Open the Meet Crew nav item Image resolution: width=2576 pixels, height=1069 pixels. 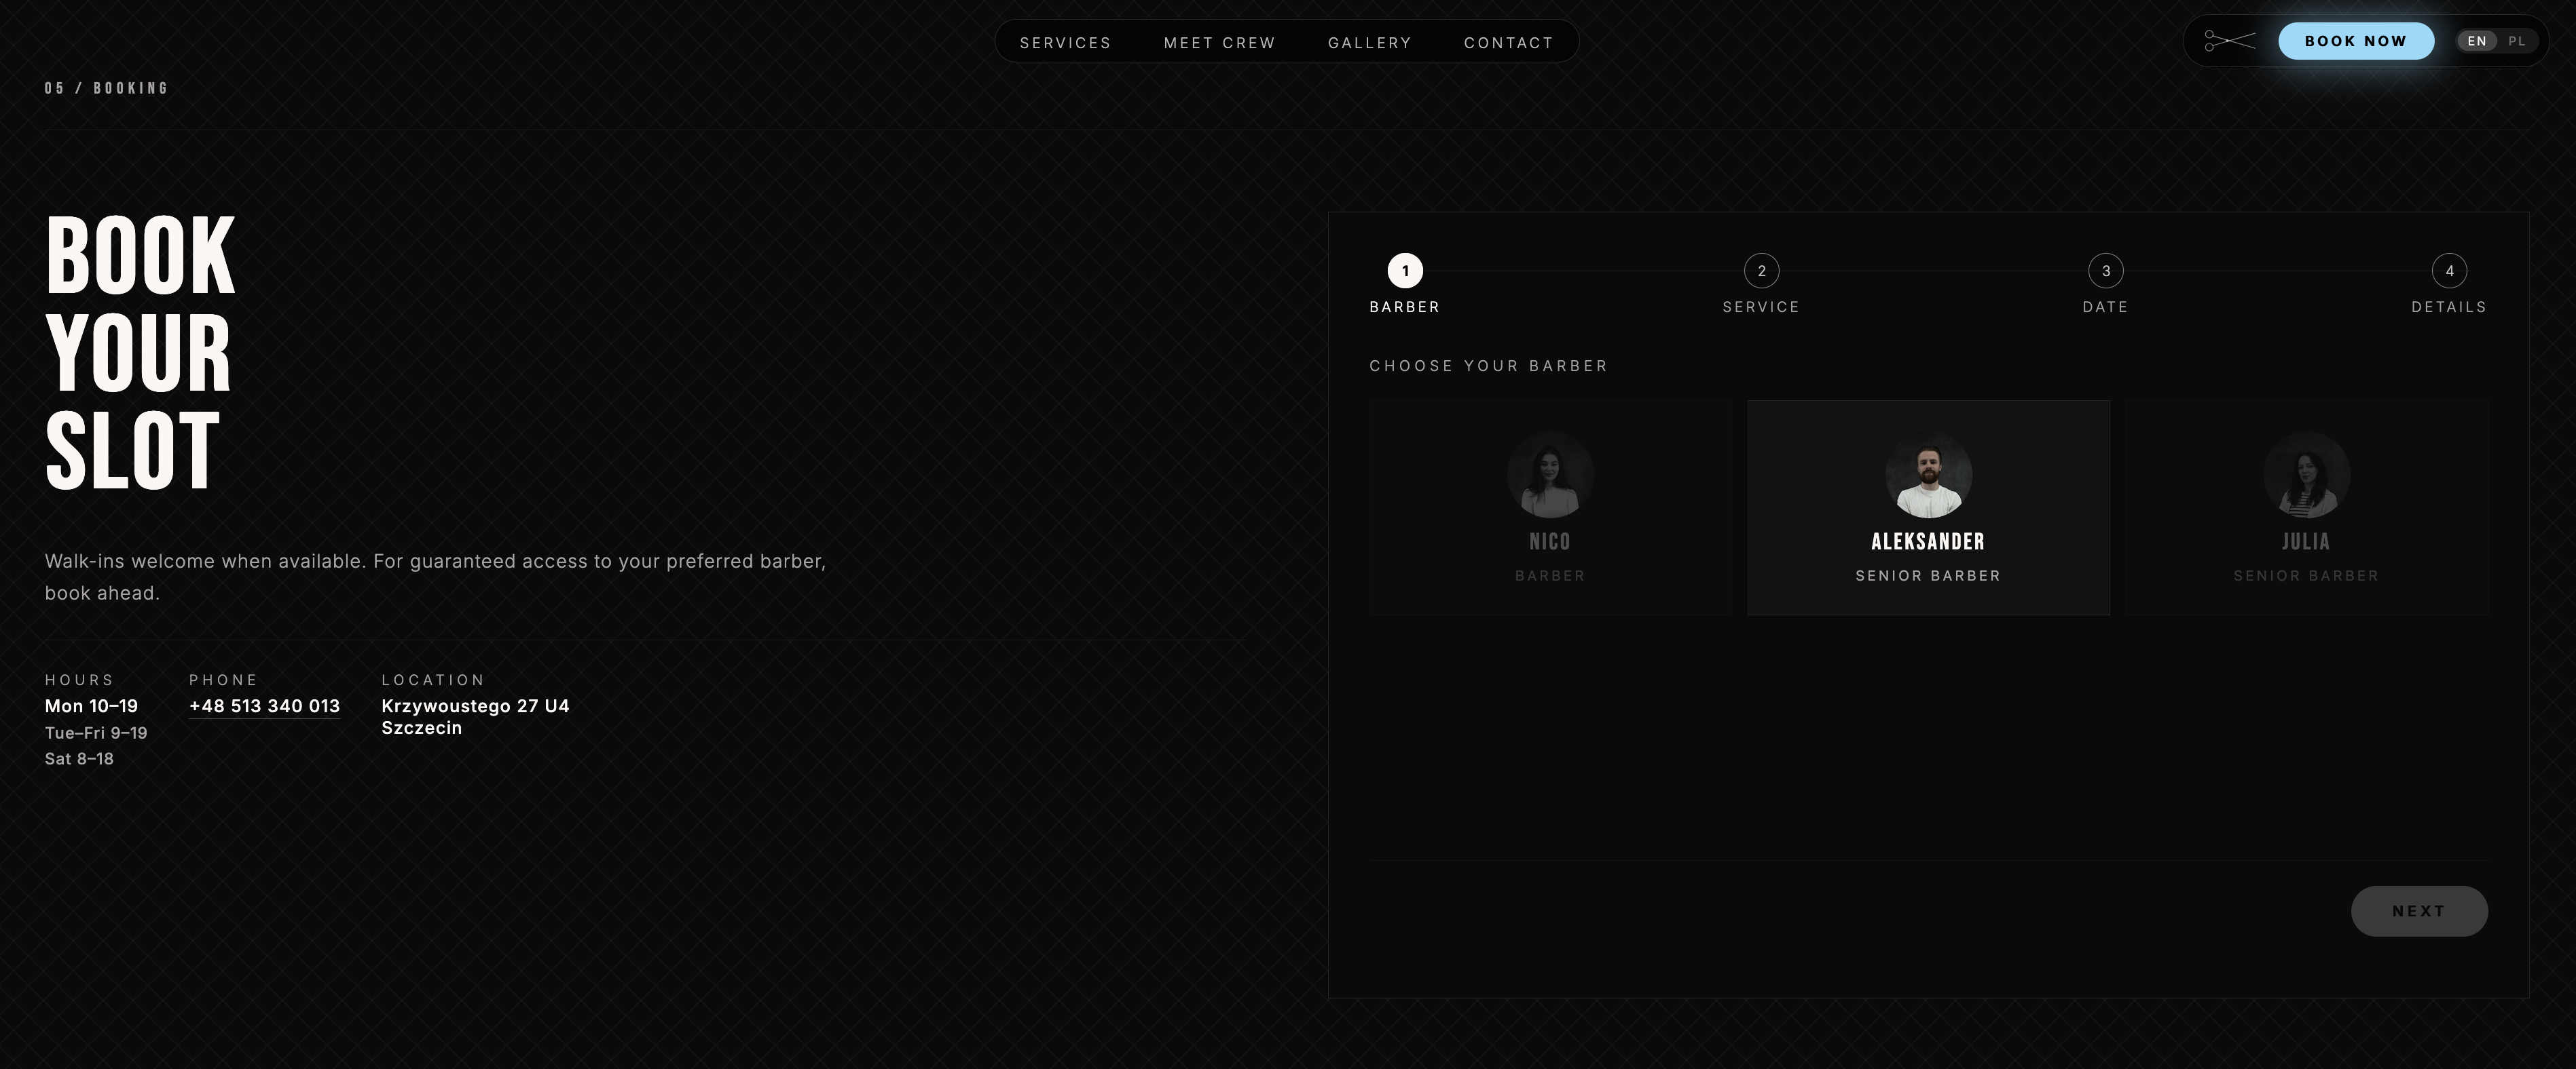[1219, 43]
